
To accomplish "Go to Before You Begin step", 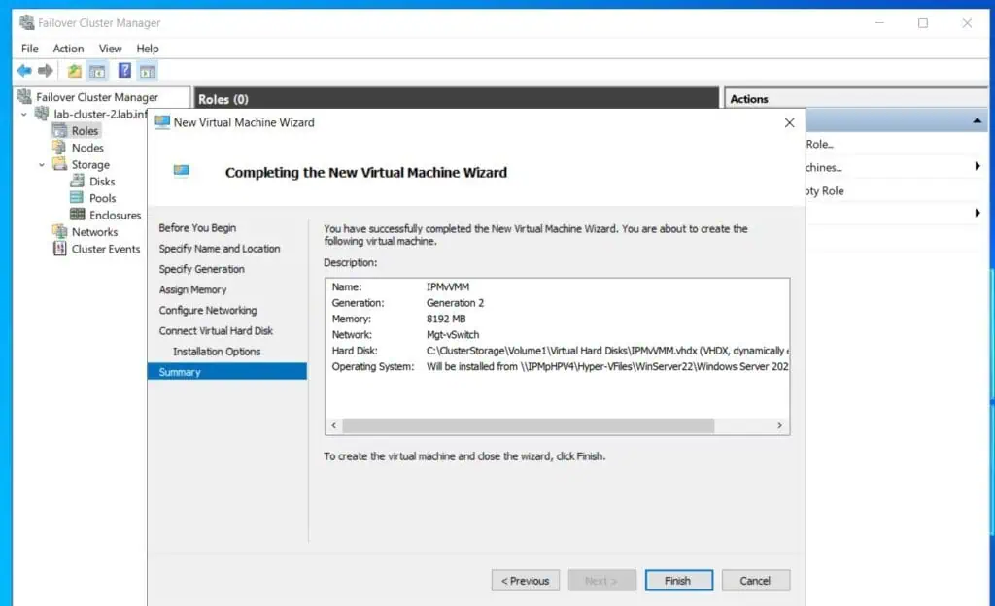I will pos(197,227).
